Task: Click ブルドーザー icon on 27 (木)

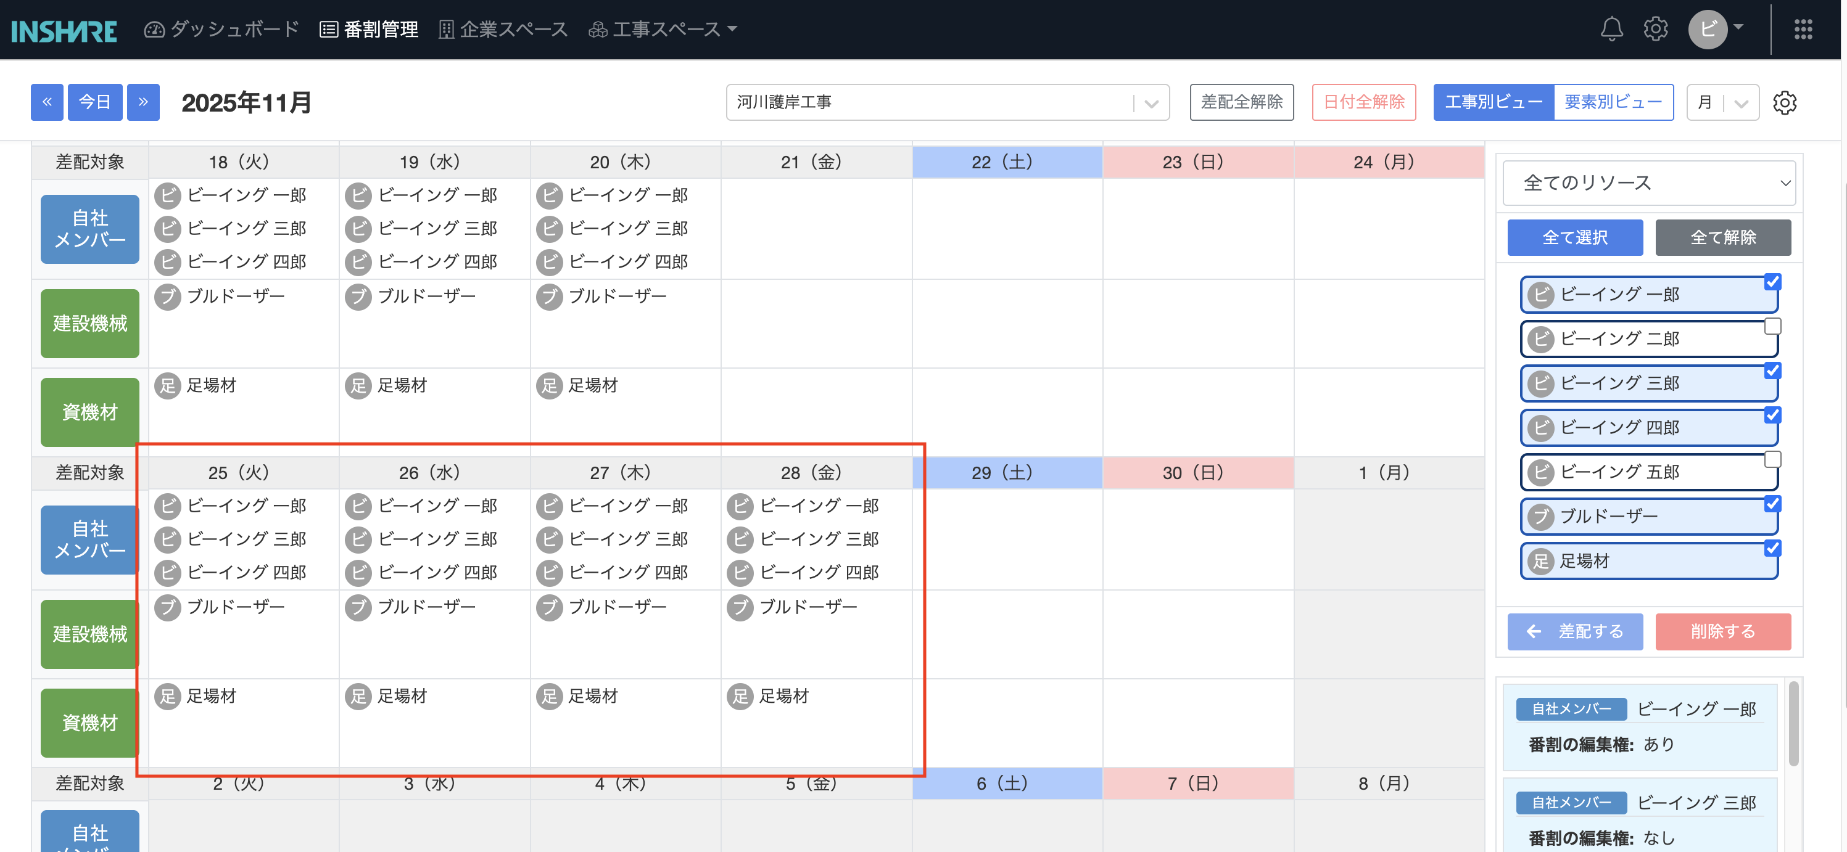Action: pyautogui.click(x=549, y=608)
